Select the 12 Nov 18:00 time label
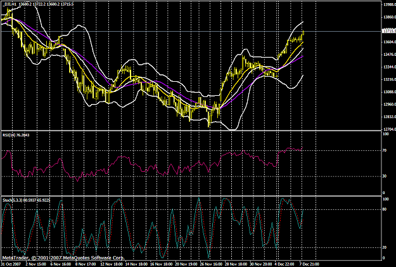This screenshot has width=396, height=267. (x=111, y=264)
